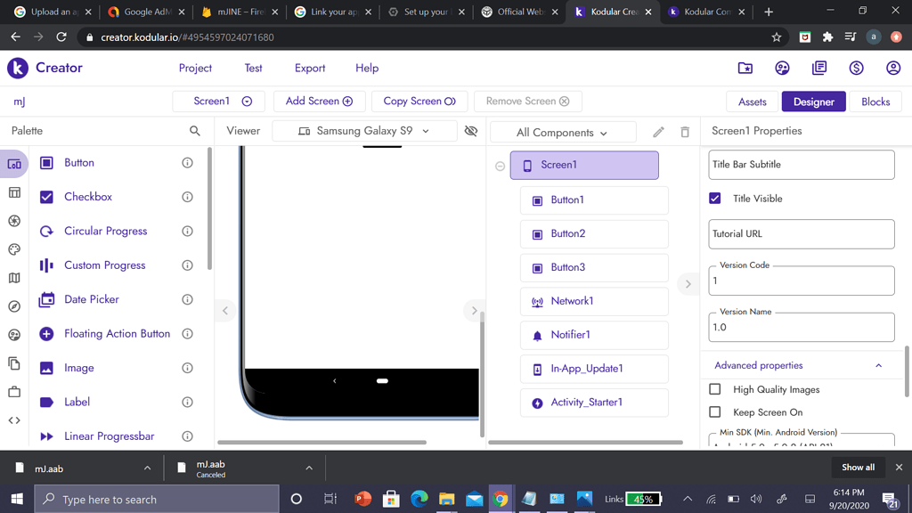Show info for Floating Action Button
The height and width of the screenshot is (513, 912).
(187, 334)
